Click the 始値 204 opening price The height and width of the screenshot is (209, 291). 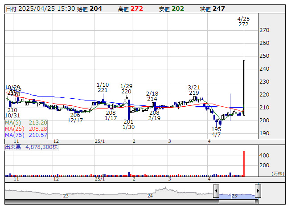89,9
